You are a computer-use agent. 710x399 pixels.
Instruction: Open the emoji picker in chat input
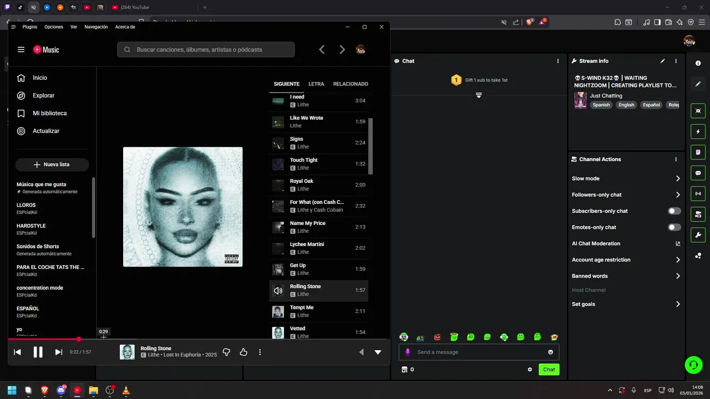550,352
